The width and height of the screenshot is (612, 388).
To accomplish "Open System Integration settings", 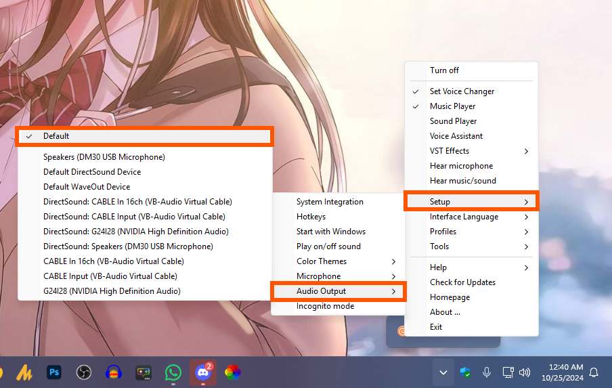I will (338, 201).
